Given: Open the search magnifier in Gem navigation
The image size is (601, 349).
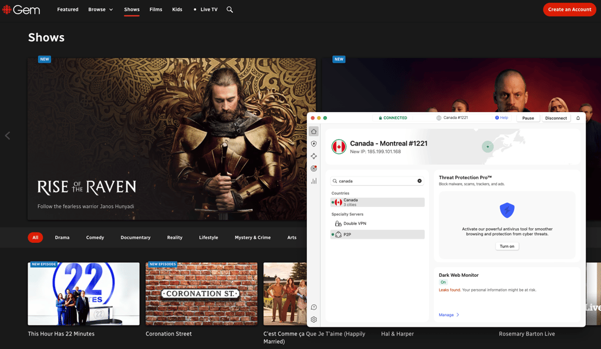Looking at the screenshot, I should (229, 9).
